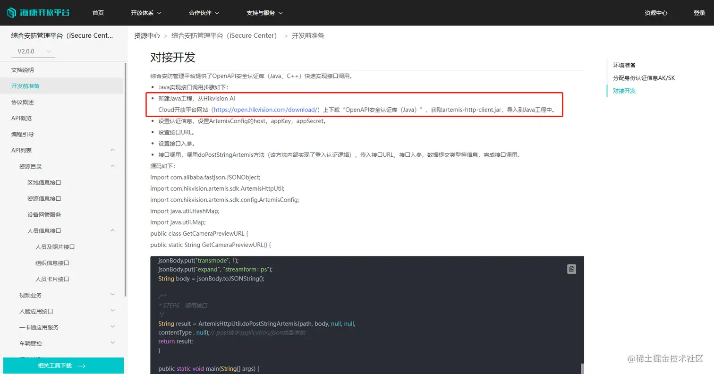Expand the 支持与服务 dropdown menu

coord(264,13)
